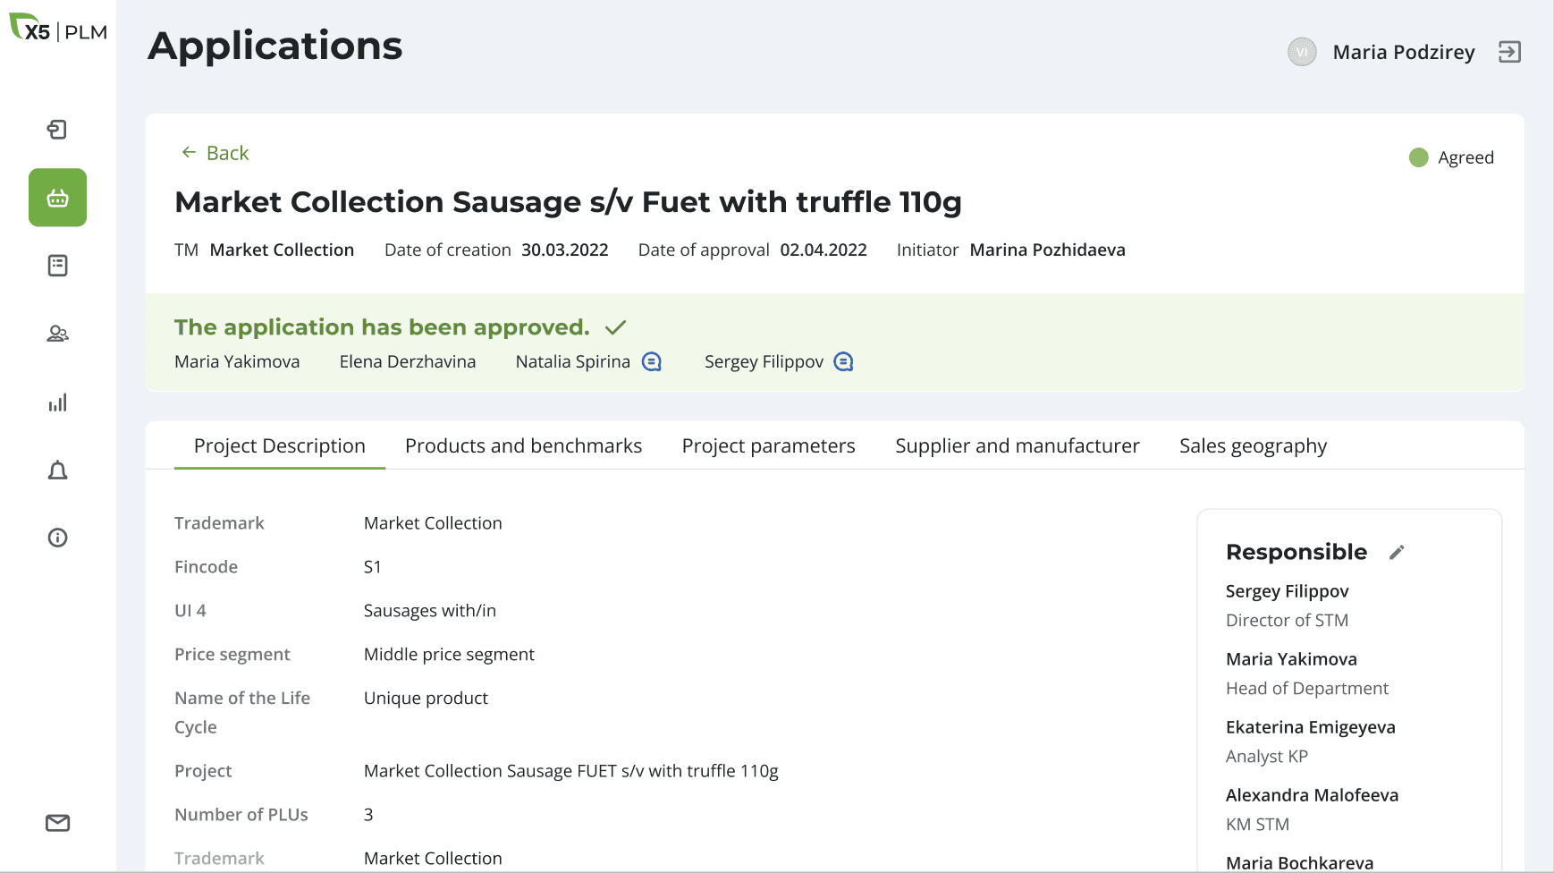Open the mail envelope icon
1554x873 pixels.
pos(57,823)
